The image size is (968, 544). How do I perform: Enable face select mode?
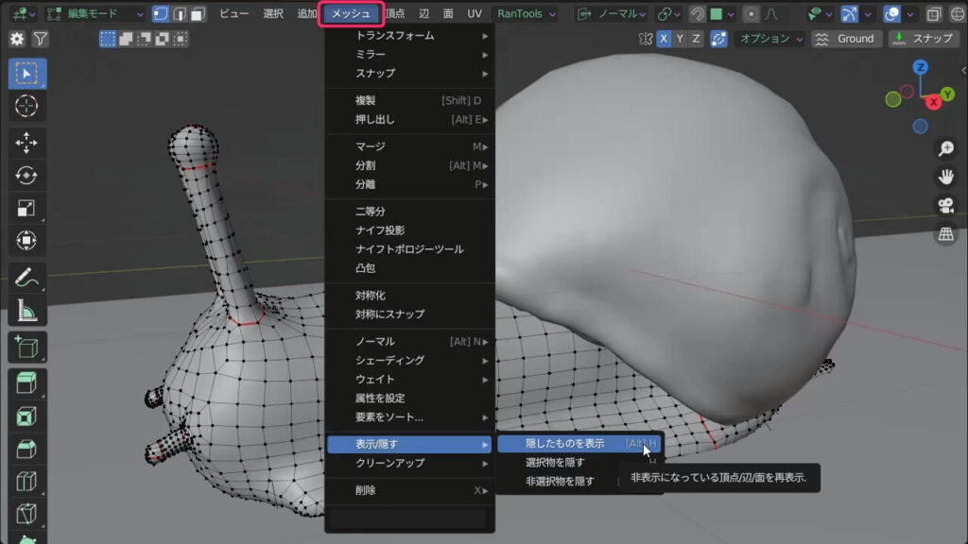click(198, 13)
